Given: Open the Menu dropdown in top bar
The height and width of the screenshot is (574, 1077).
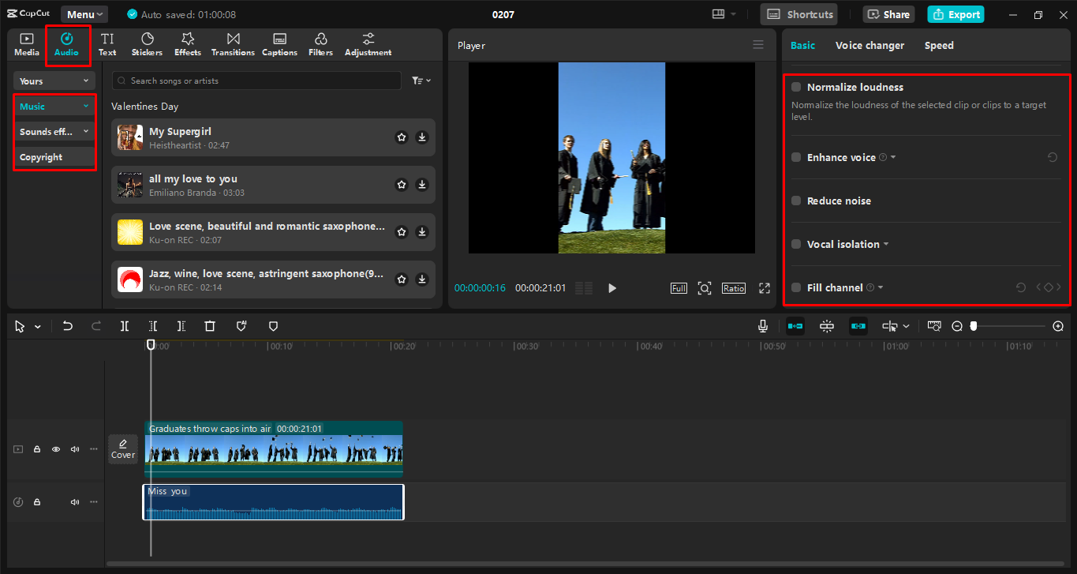Looking at the screenshot, I should click(84, 13).
